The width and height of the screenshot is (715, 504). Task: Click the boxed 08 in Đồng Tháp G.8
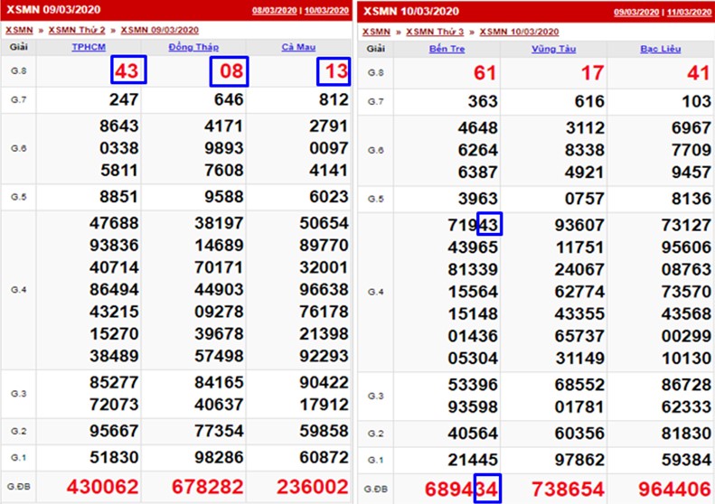[229, 70]
